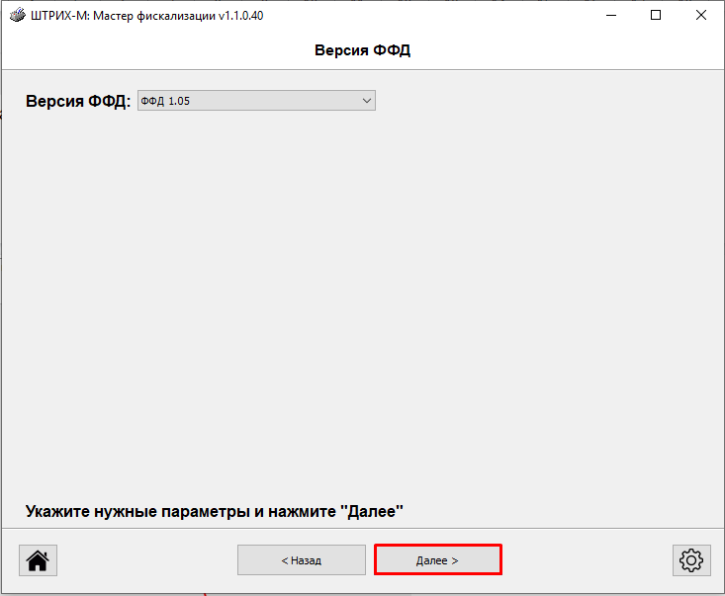
Task: Go back with the "< Назад" button
Action: coord(301,560)
